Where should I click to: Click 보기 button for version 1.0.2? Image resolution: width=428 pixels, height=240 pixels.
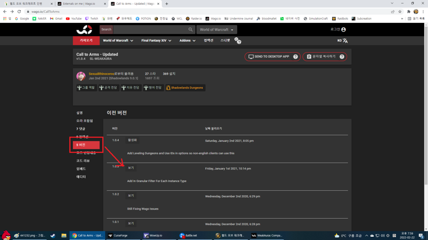tap(131, 196)
